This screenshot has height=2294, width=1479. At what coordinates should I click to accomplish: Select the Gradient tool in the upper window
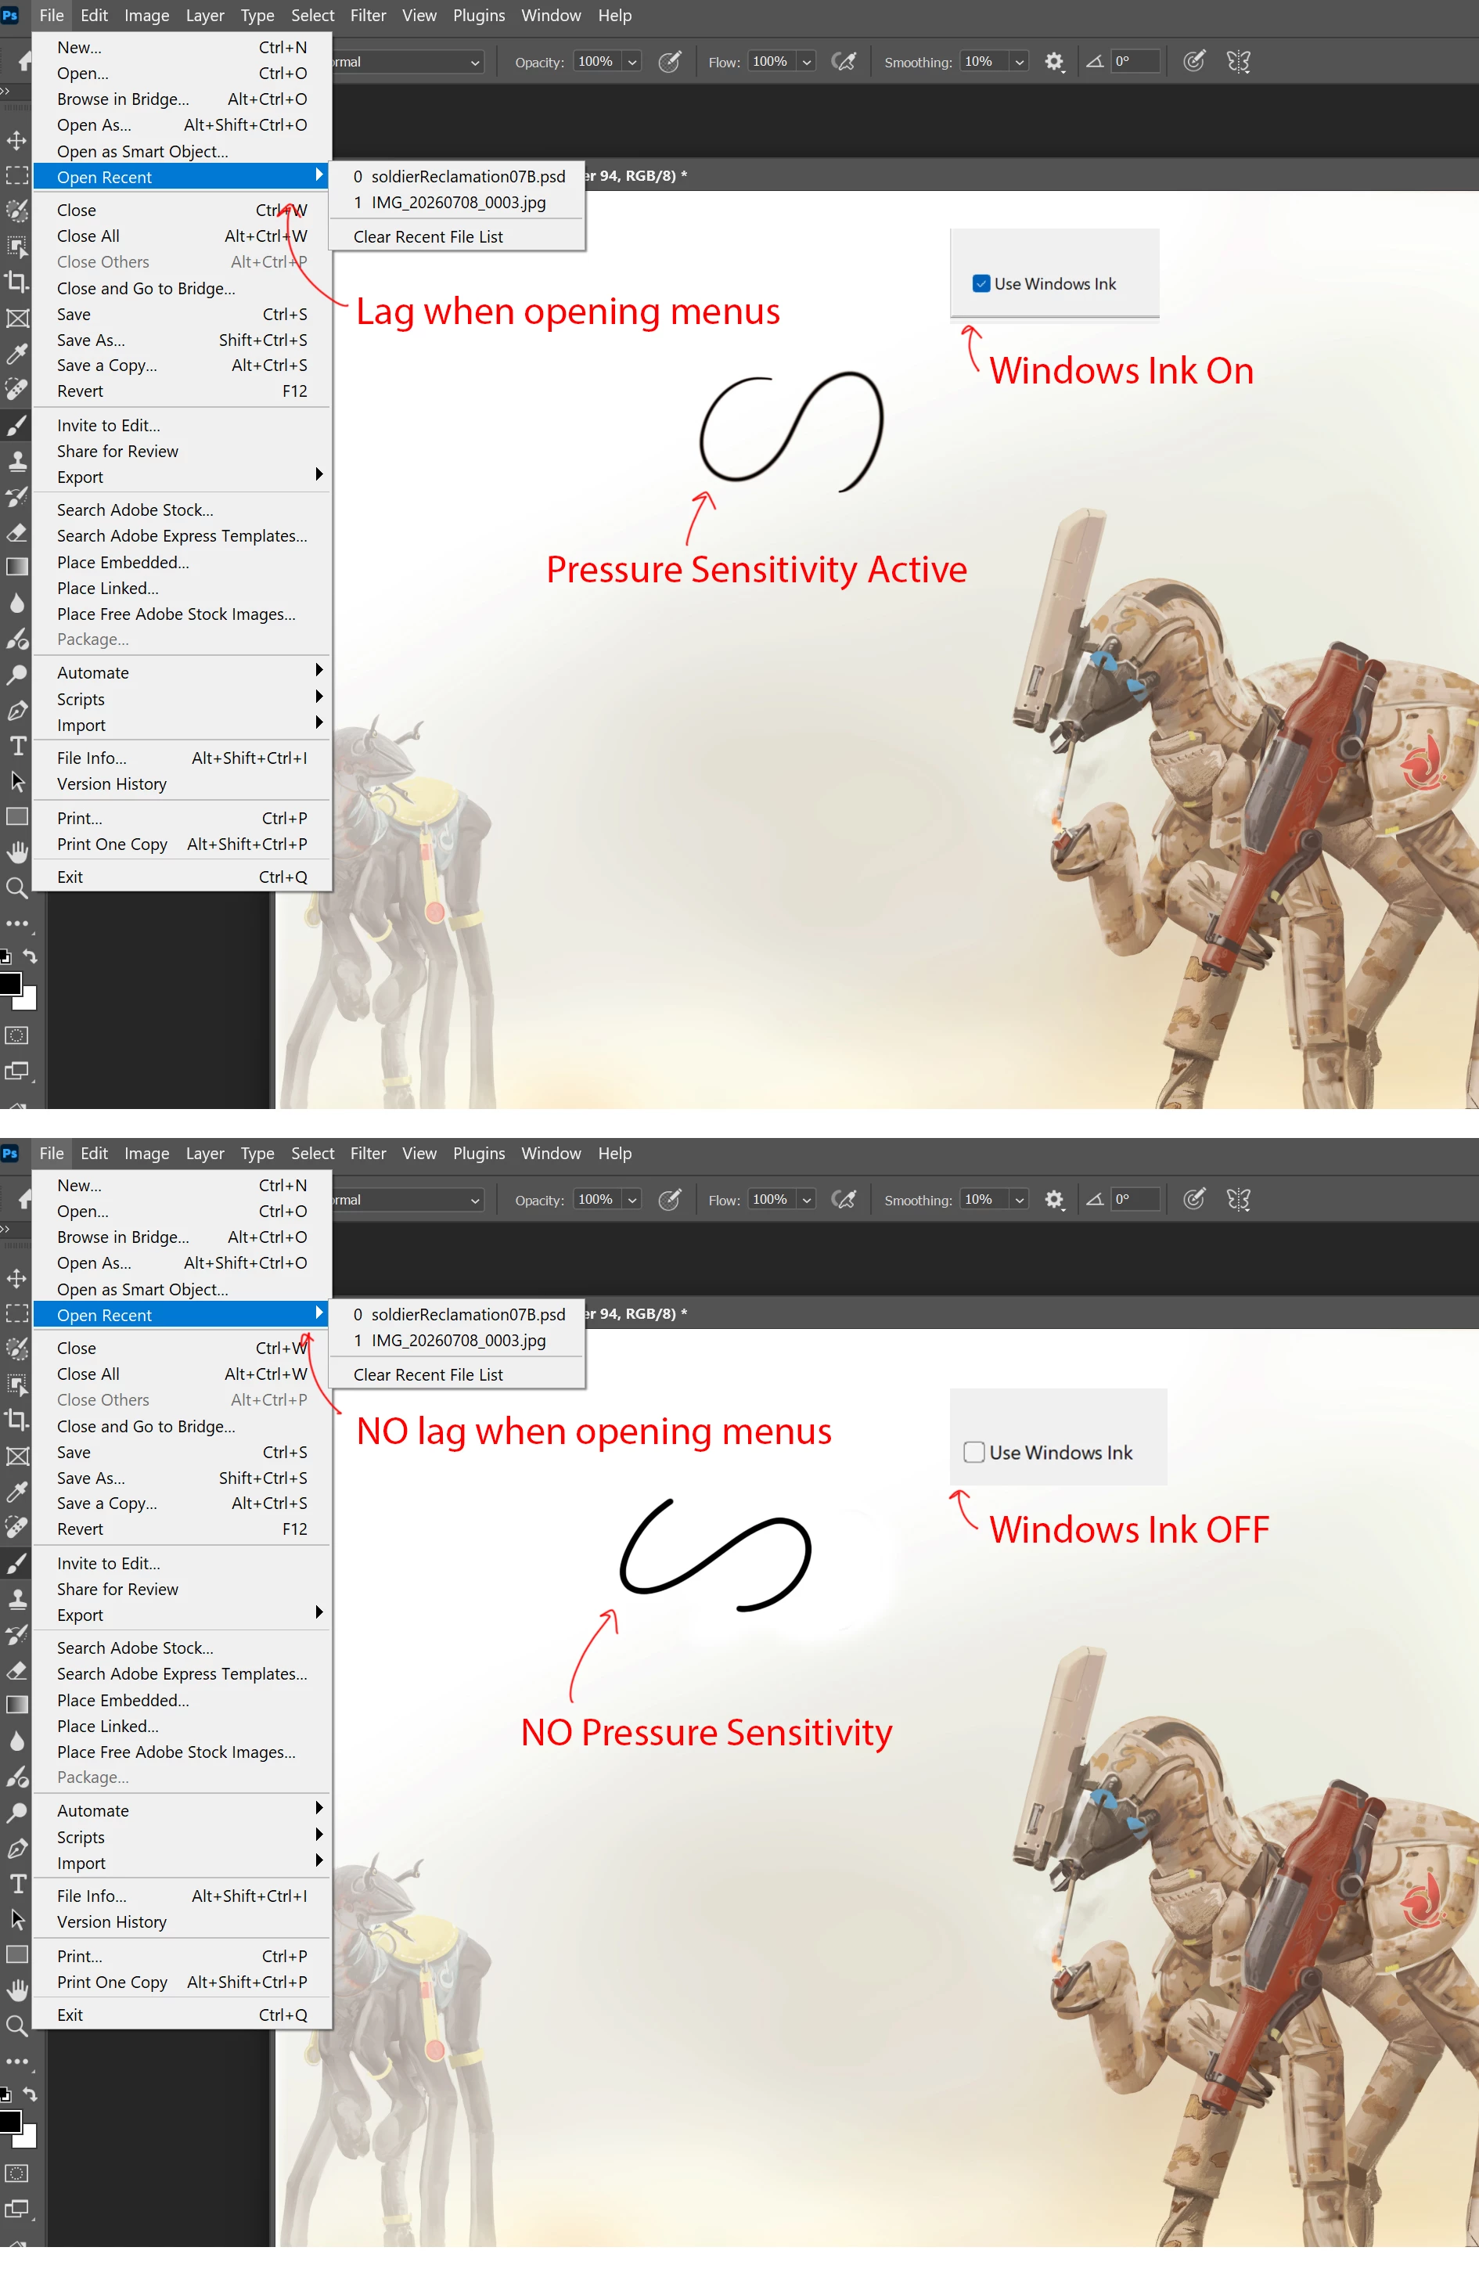(x=16, y=567)
